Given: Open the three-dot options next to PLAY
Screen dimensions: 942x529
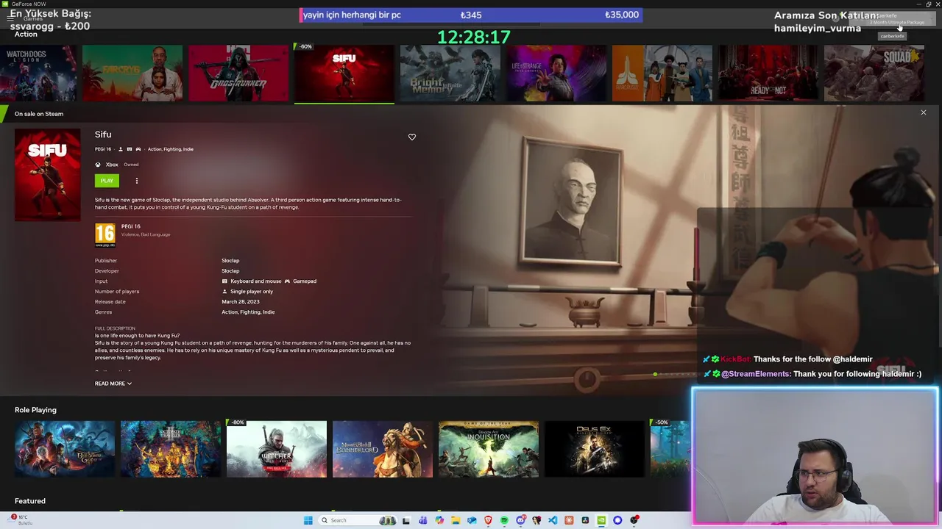Looking at the screenshot, I should [x=136, y=181].
